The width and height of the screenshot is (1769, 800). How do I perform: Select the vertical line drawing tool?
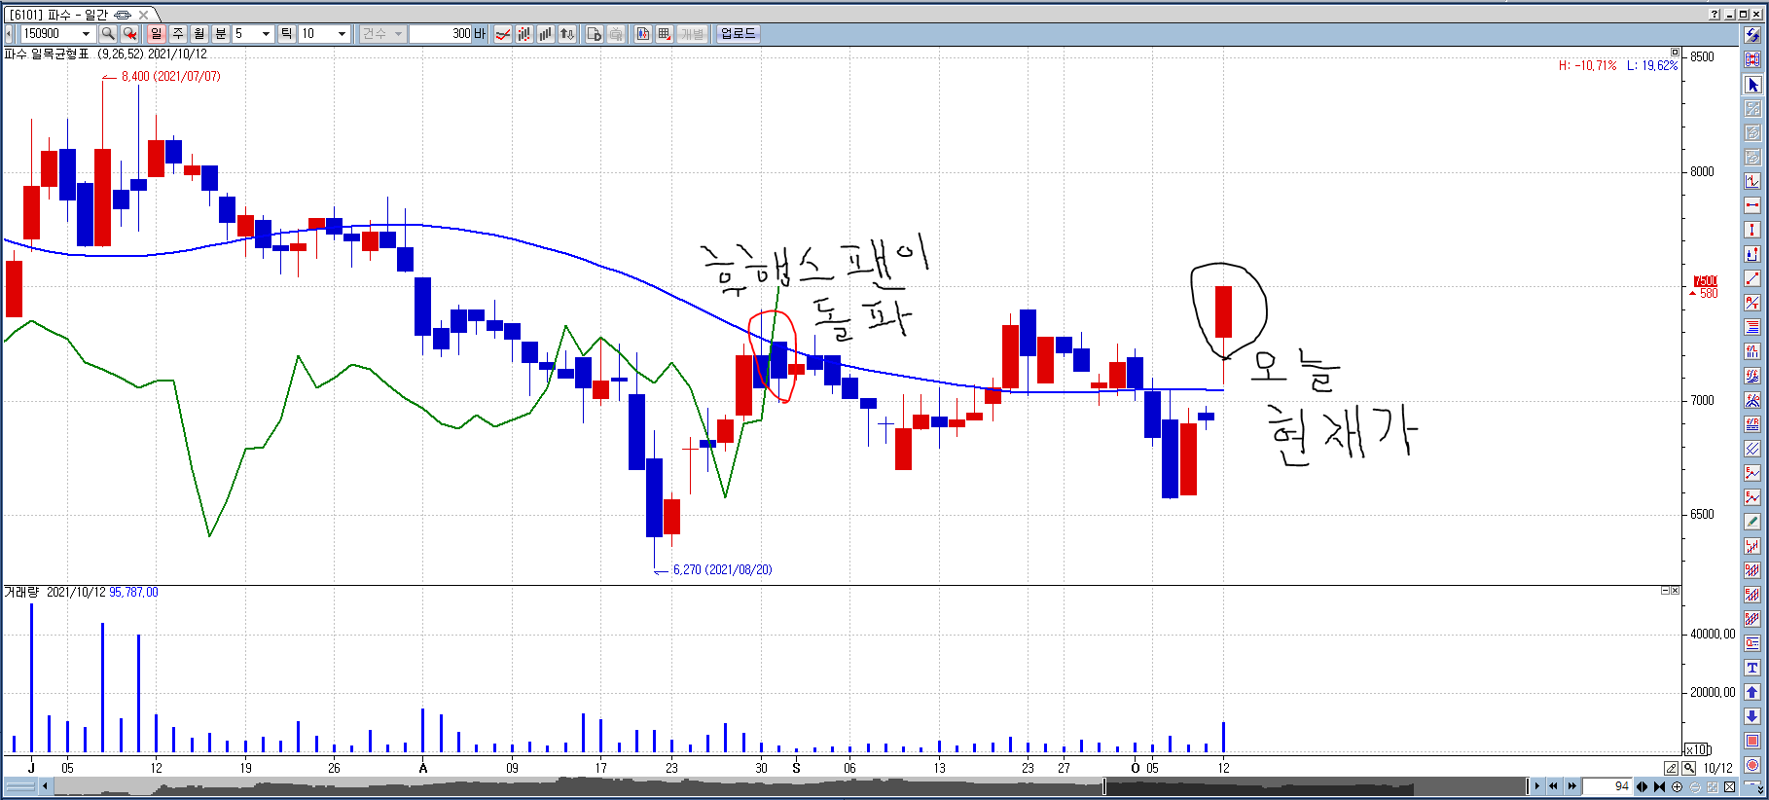tap(1752, 230)
